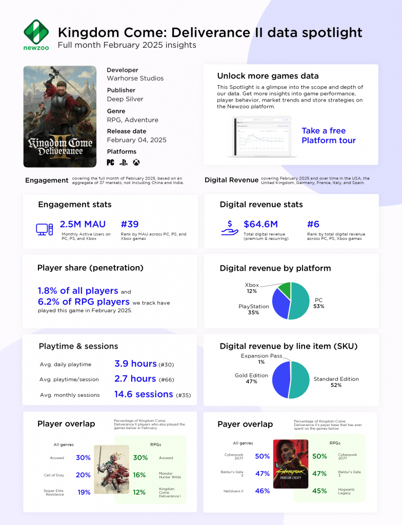This screenshot has width=402, height=525.
Task: Select the green Xbox pie slice
Action: point(286,289)
